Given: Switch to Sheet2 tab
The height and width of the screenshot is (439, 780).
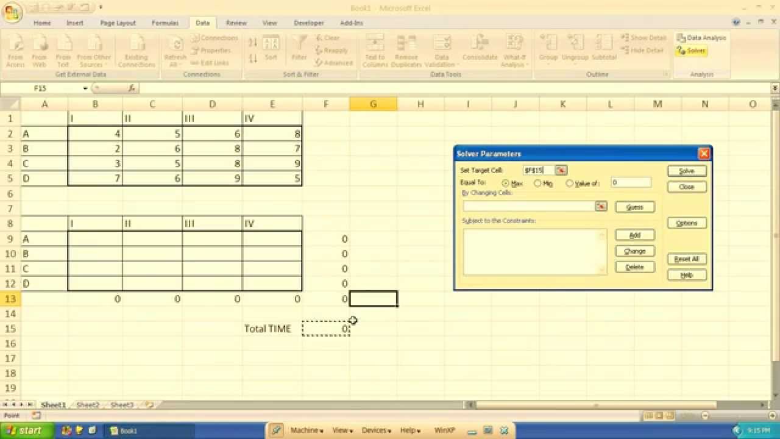Looking at the screenshot, I should pos(88,405).
